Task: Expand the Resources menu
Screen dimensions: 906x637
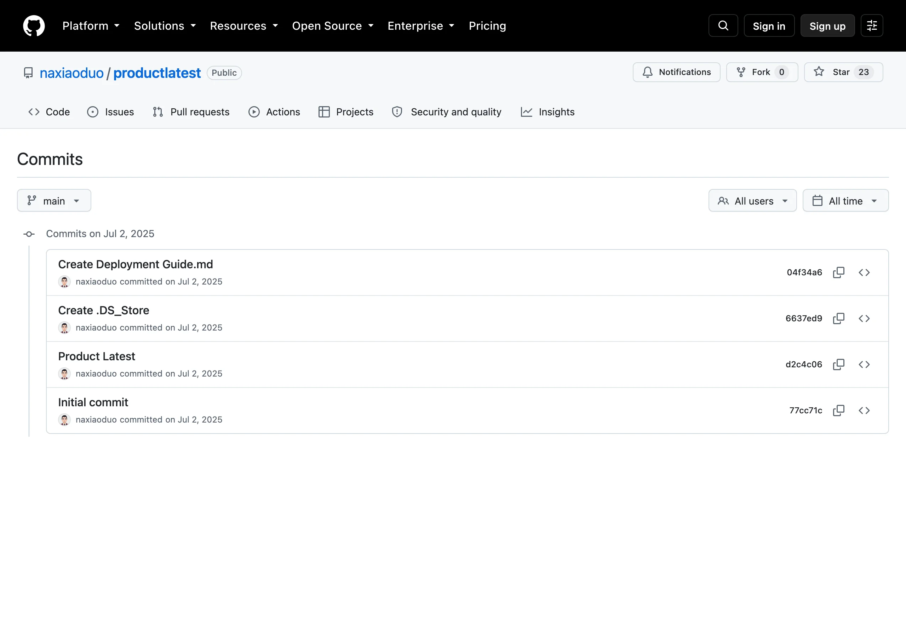Action: point(244,25)
